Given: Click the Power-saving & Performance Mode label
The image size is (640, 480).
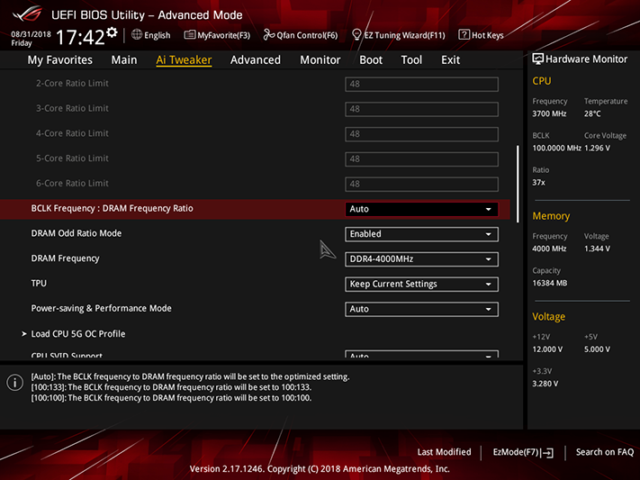Looking at the screenshot, I should pos(101,308).
